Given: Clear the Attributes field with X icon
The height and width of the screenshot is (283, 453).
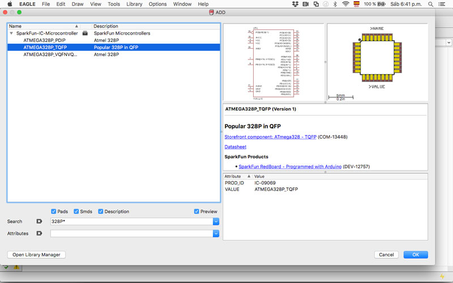Looking at the screenshot, I should (x=39, y=233).
